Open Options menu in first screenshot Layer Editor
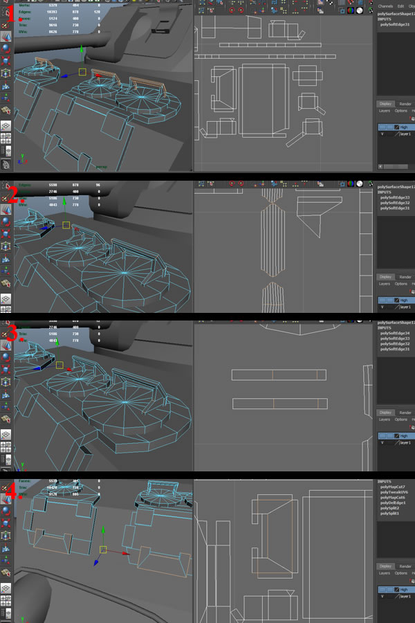 pos(400,111)
